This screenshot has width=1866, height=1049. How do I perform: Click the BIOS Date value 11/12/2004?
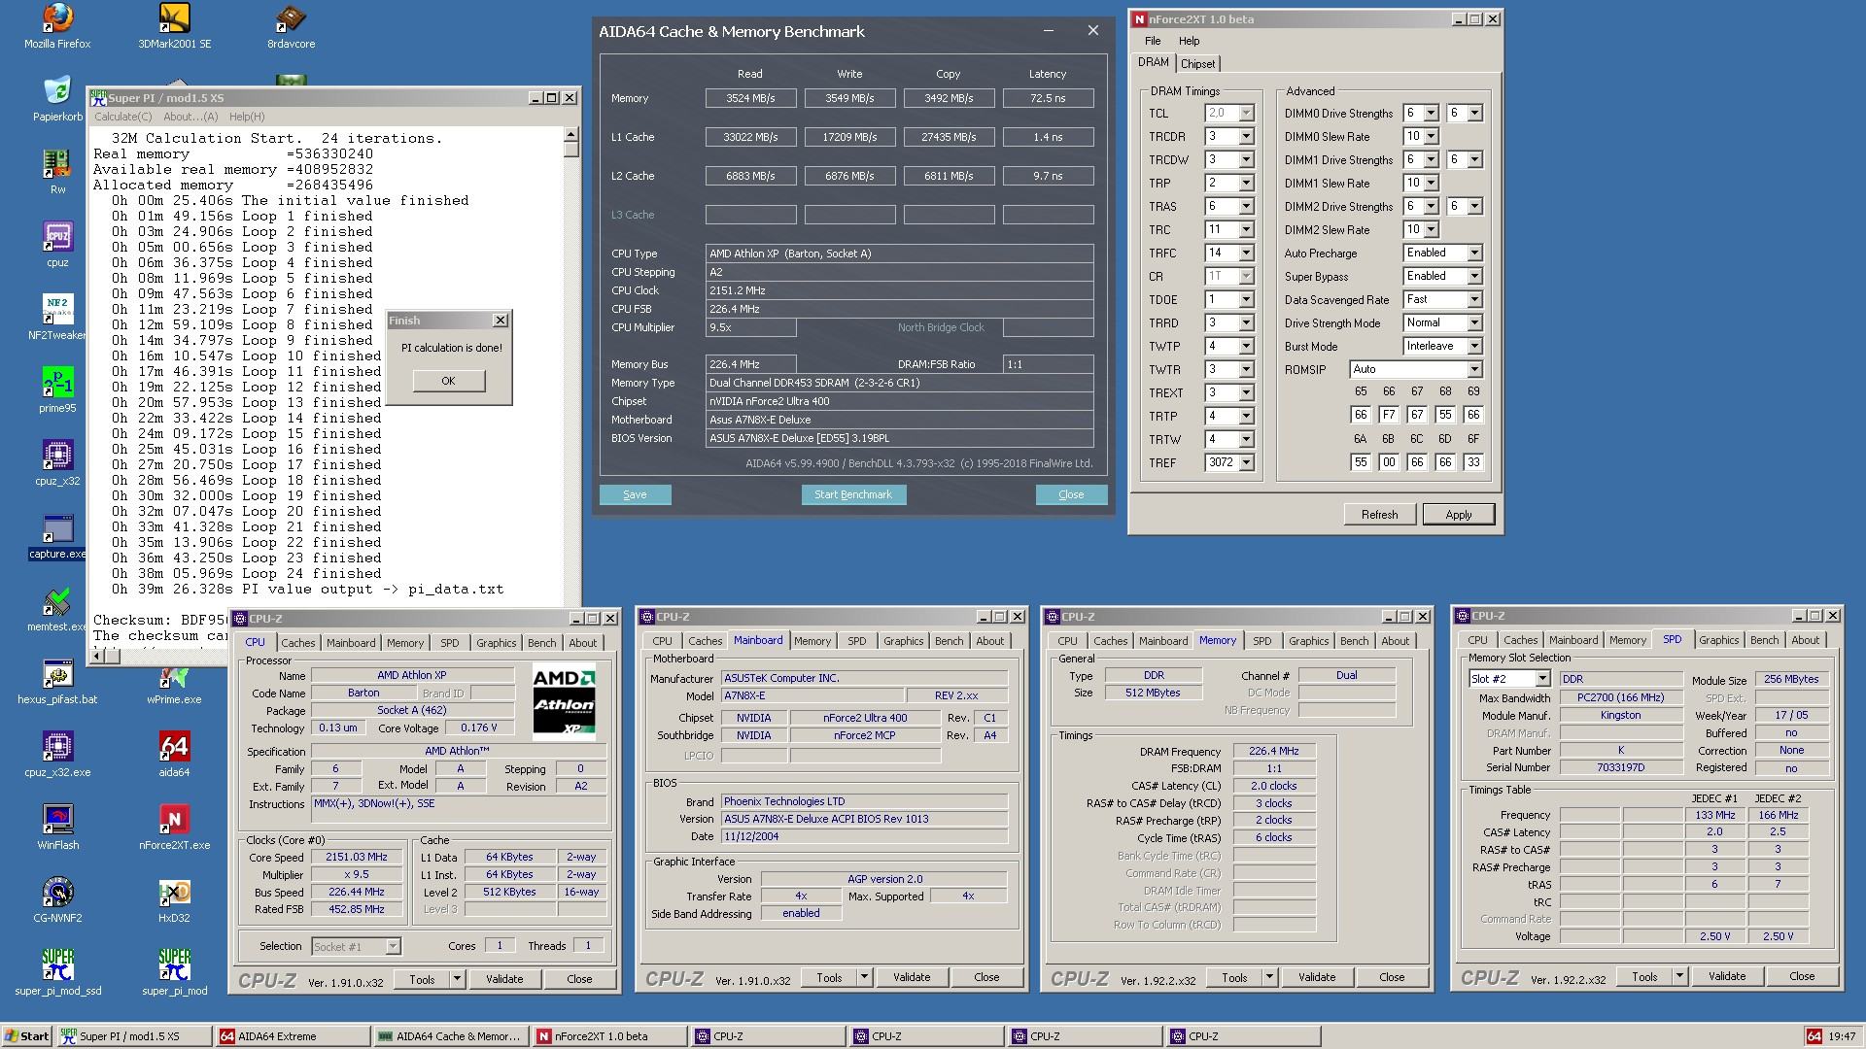pyautogui.click(x=864, y=836)
